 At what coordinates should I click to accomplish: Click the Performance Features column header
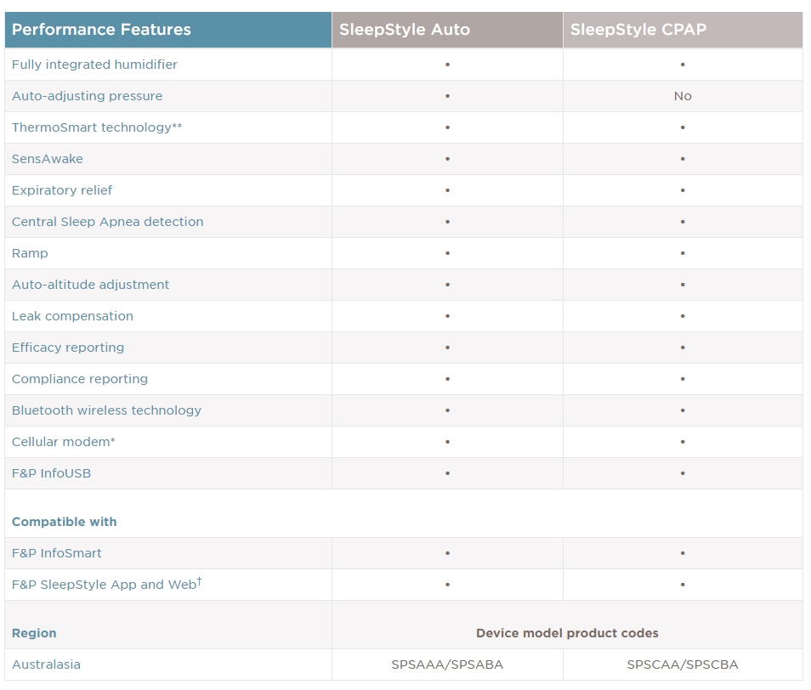coord(101,30)
